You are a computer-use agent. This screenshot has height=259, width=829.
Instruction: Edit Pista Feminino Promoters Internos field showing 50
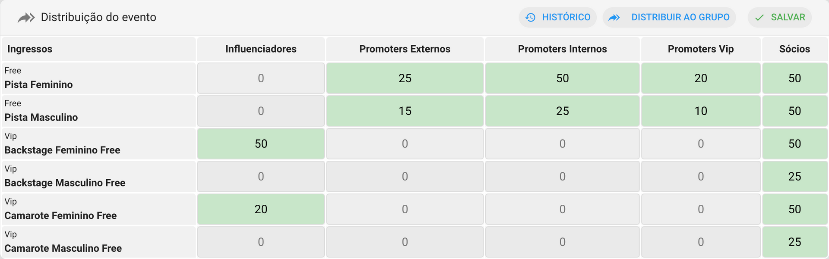[x=562, y=78]
